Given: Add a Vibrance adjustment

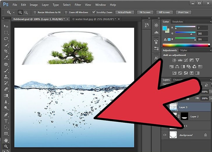Looking at the screenshot, I should click(197, 60).
